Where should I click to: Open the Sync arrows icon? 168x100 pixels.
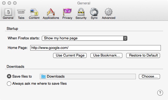[94, 12]
